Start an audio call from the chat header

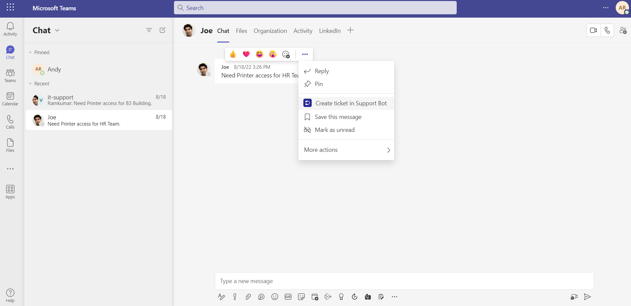point(607,30)
